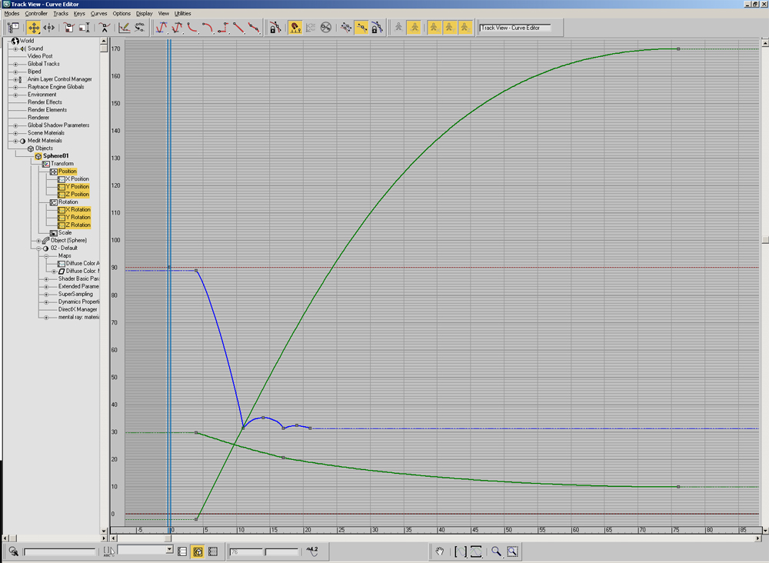Screen dimensions: 769x563
Task: Select the green curve key at value 170
Action: click(x=678, y=49)
